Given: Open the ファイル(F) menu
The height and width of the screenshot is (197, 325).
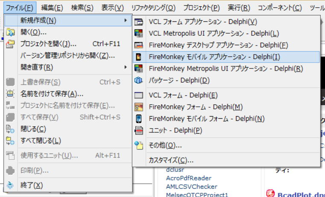Looking at the screenshot, I should 20,8.
